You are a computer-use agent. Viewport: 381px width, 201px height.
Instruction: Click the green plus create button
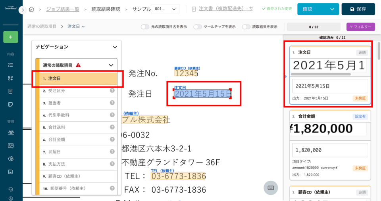tap(11, 37)
